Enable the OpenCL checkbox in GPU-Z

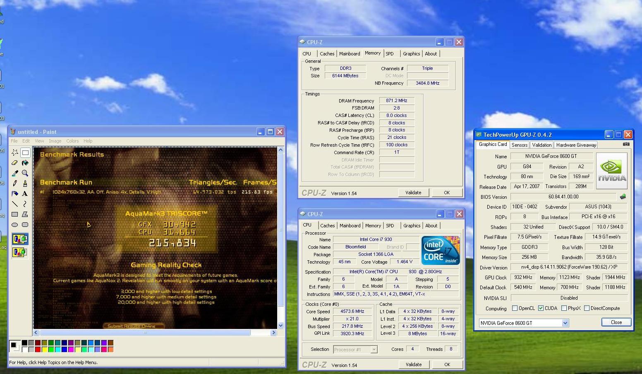click(515, 308)
